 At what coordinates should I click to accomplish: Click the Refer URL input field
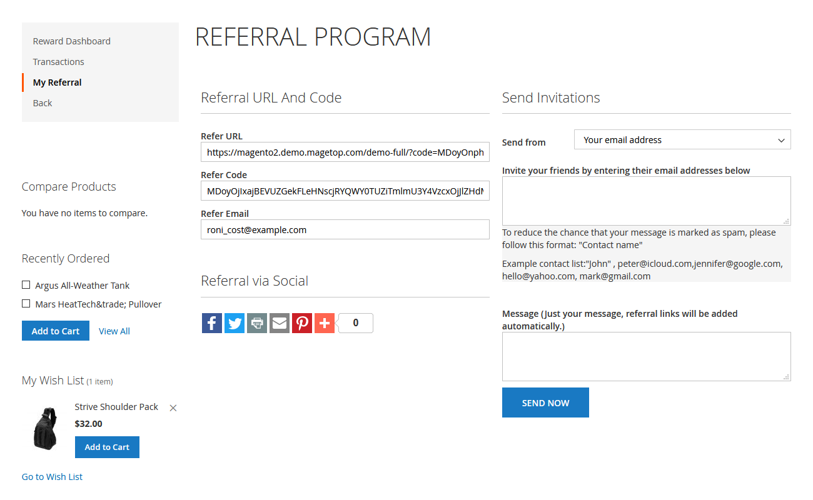(x=345, y=152)
